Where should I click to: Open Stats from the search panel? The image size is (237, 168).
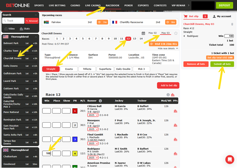25,28
